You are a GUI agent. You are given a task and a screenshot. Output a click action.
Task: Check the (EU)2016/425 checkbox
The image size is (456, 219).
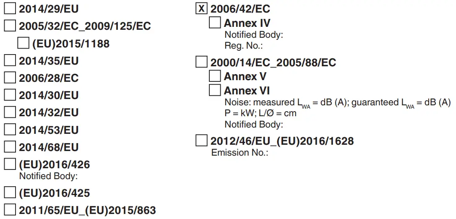tap(10, 193)
